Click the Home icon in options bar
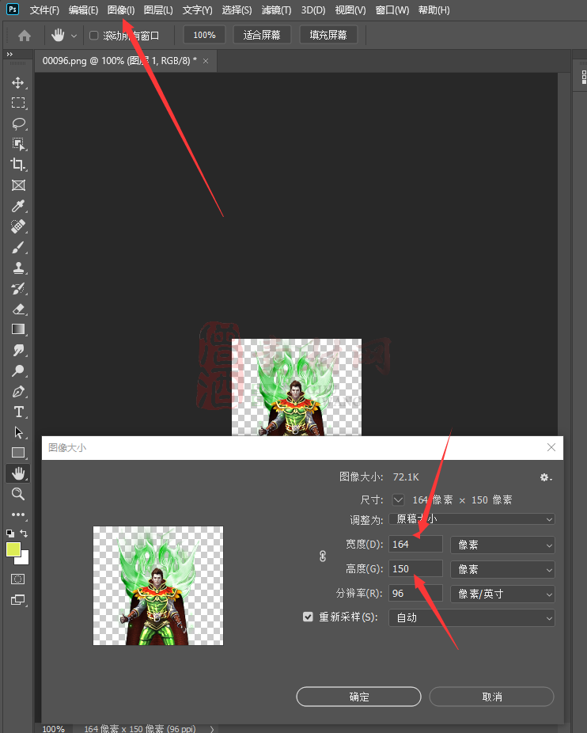 coord(25,36)
